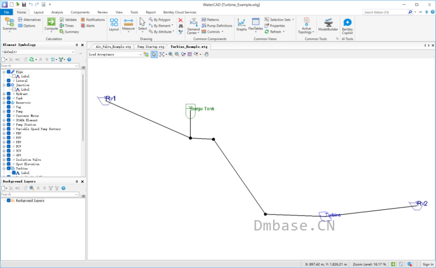Open the <default> symbology dropdown
Screen dimensions: 436x268
coord(73,52)
